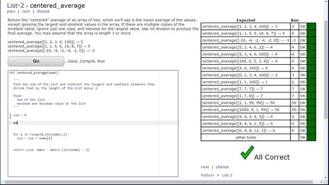Open the chance link under the title
Image resolution: width=329 pixels, height=185 pixels.
[x=43, y=11]
